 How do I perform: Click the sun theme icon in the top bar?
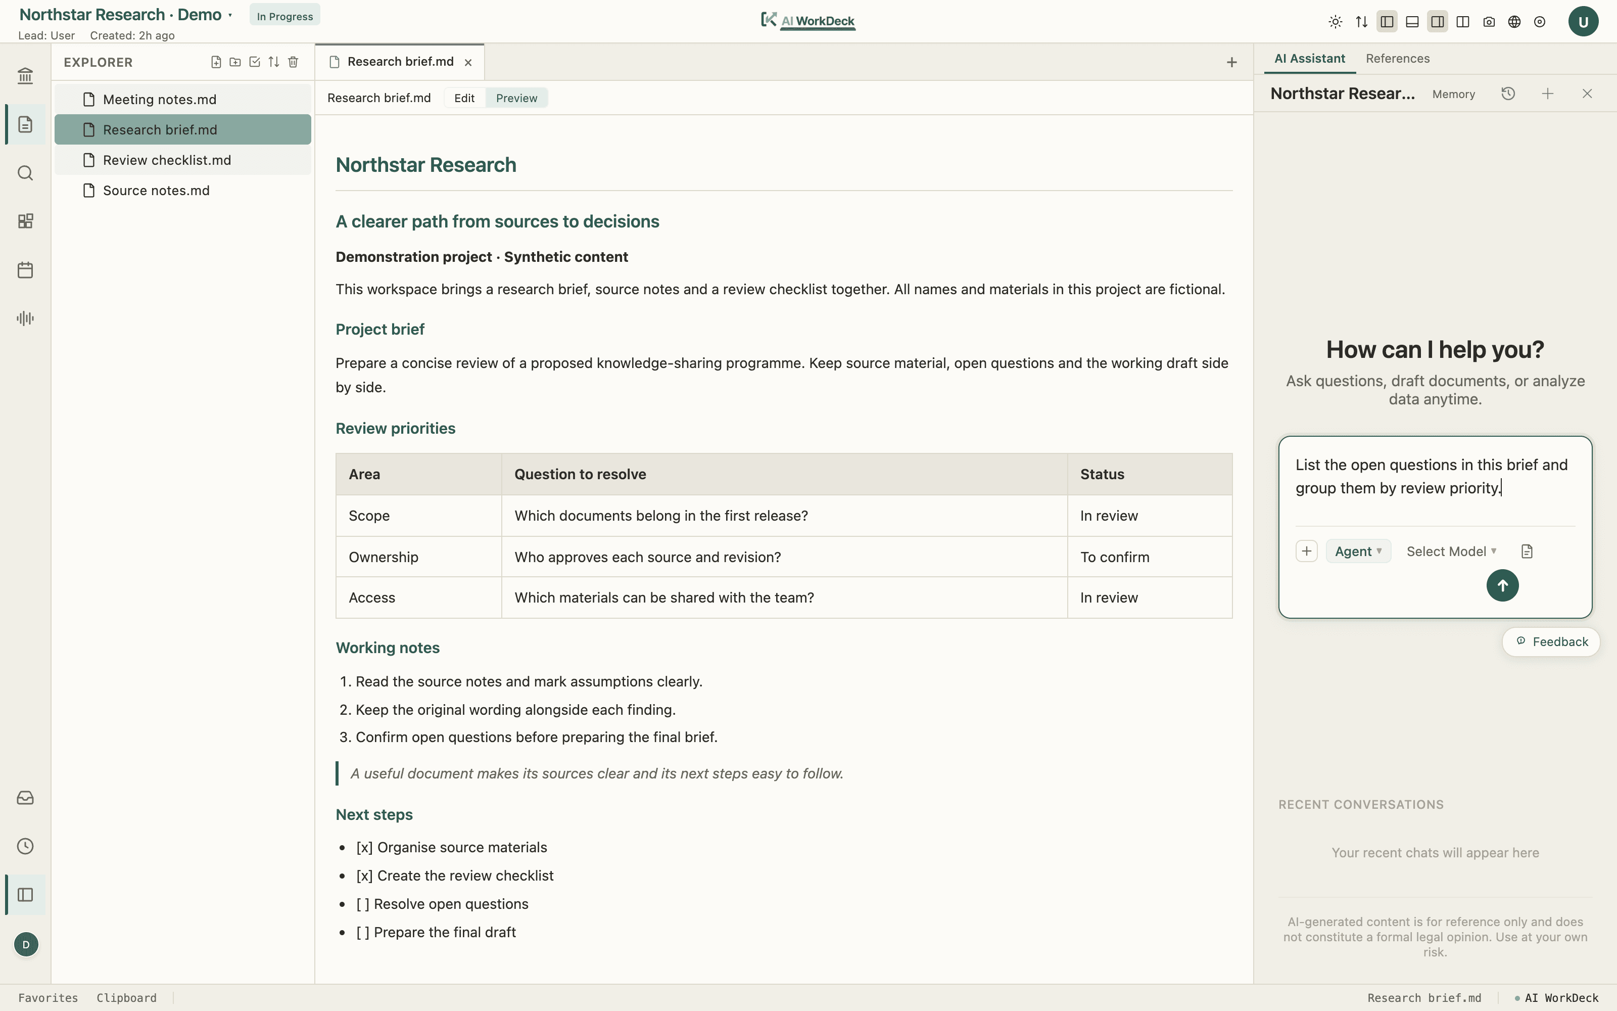coord(1336,22)
